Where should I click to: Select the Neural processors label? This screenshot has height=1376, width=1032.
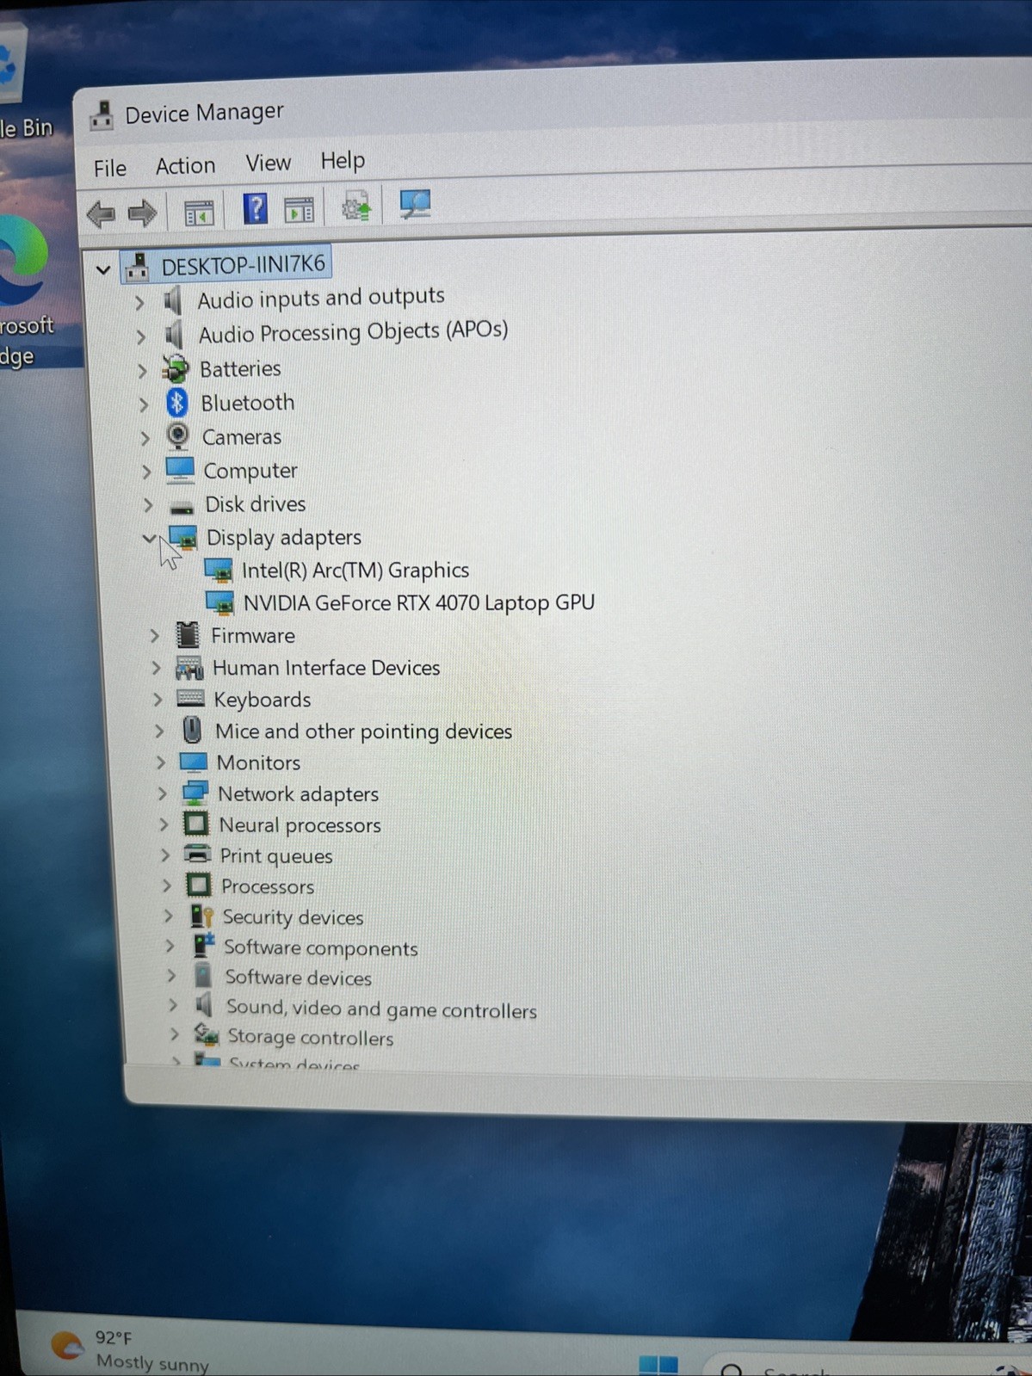coord(300,824)
